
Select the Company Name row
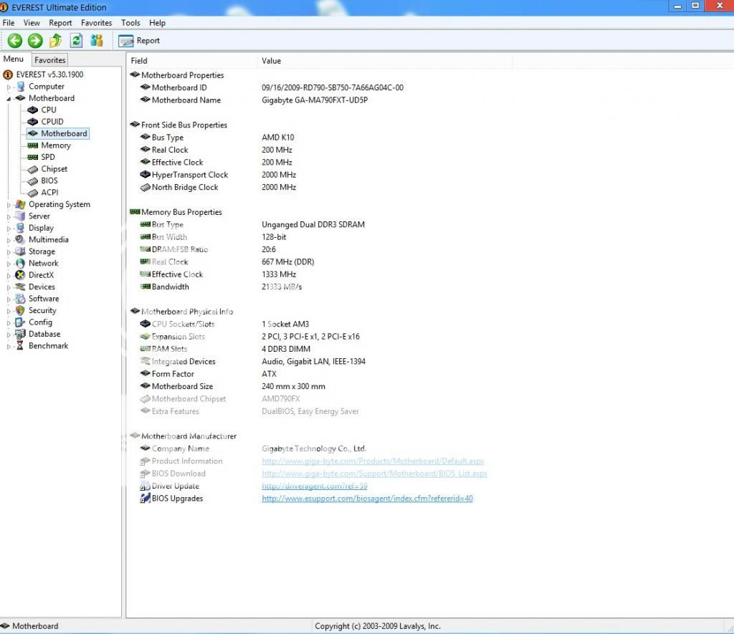point(253,448)
